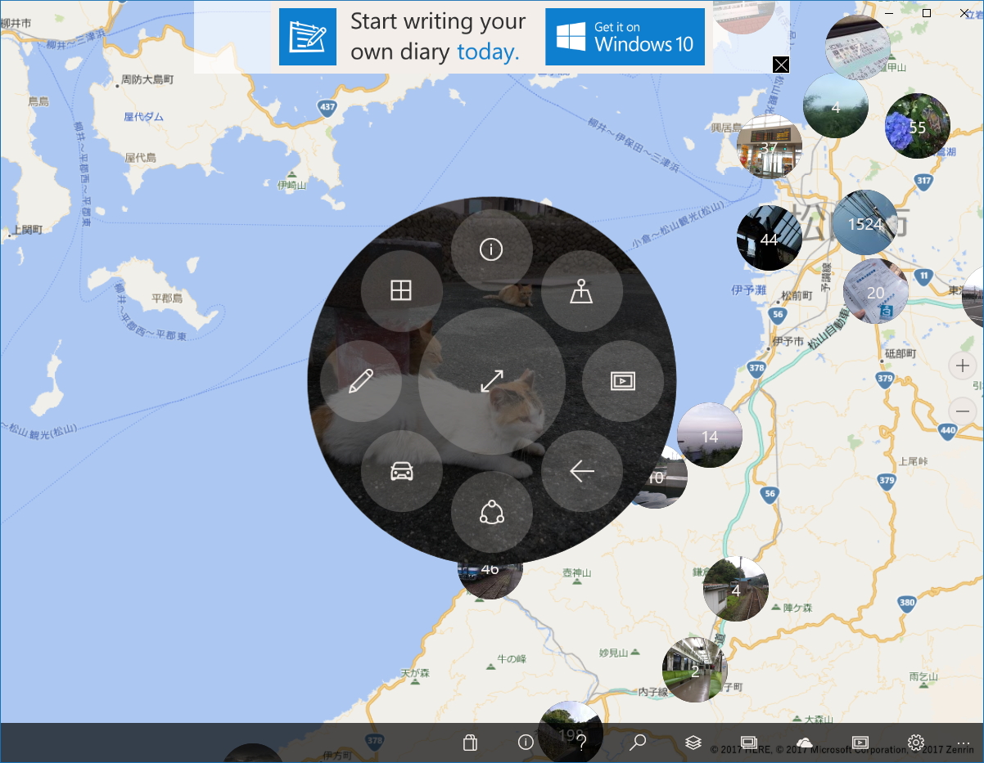Click the diary notepad icon in the ad
The height and width of the screenshot is (763, 984).
[308, 37]
